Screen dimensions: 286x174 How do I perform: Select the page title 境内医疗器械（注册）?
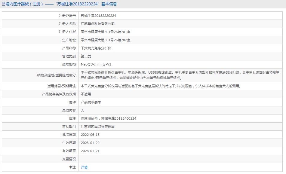(x=24, y=4)
